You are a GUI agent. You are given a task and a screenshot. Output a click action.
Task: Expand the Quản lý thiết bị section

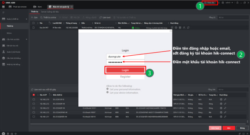pos(14,19)
